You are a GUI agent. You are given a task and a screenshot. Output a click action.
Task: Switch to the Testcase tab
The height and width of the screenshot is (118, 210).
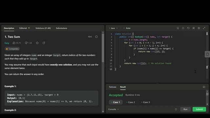(x=113, y=87)
